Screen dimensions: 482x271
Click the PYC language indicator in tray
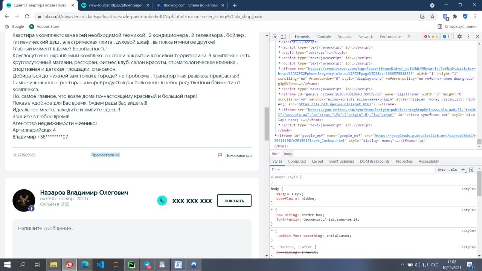click(x=434, y=265)
